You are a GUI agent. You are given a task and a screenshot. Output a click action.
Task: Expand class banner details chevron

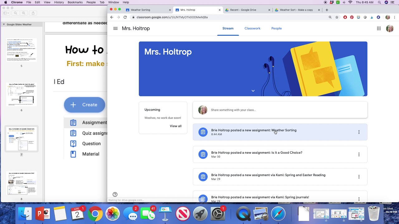click(253, 91)
